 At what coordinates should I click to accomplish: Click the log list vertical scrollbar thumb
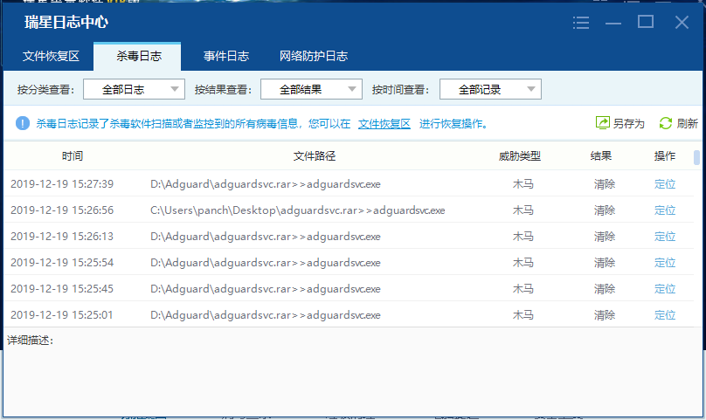(696, 157)
